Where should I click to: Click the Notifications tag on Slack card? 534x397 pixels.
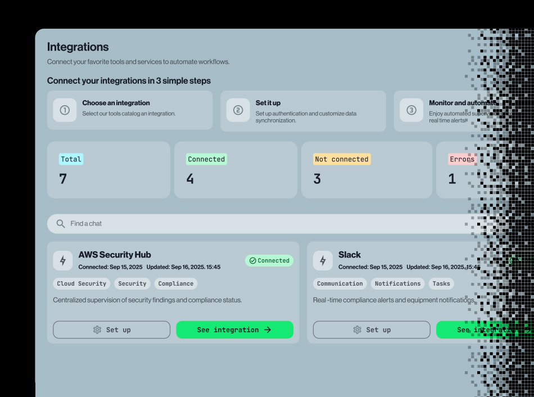(397, 284)
